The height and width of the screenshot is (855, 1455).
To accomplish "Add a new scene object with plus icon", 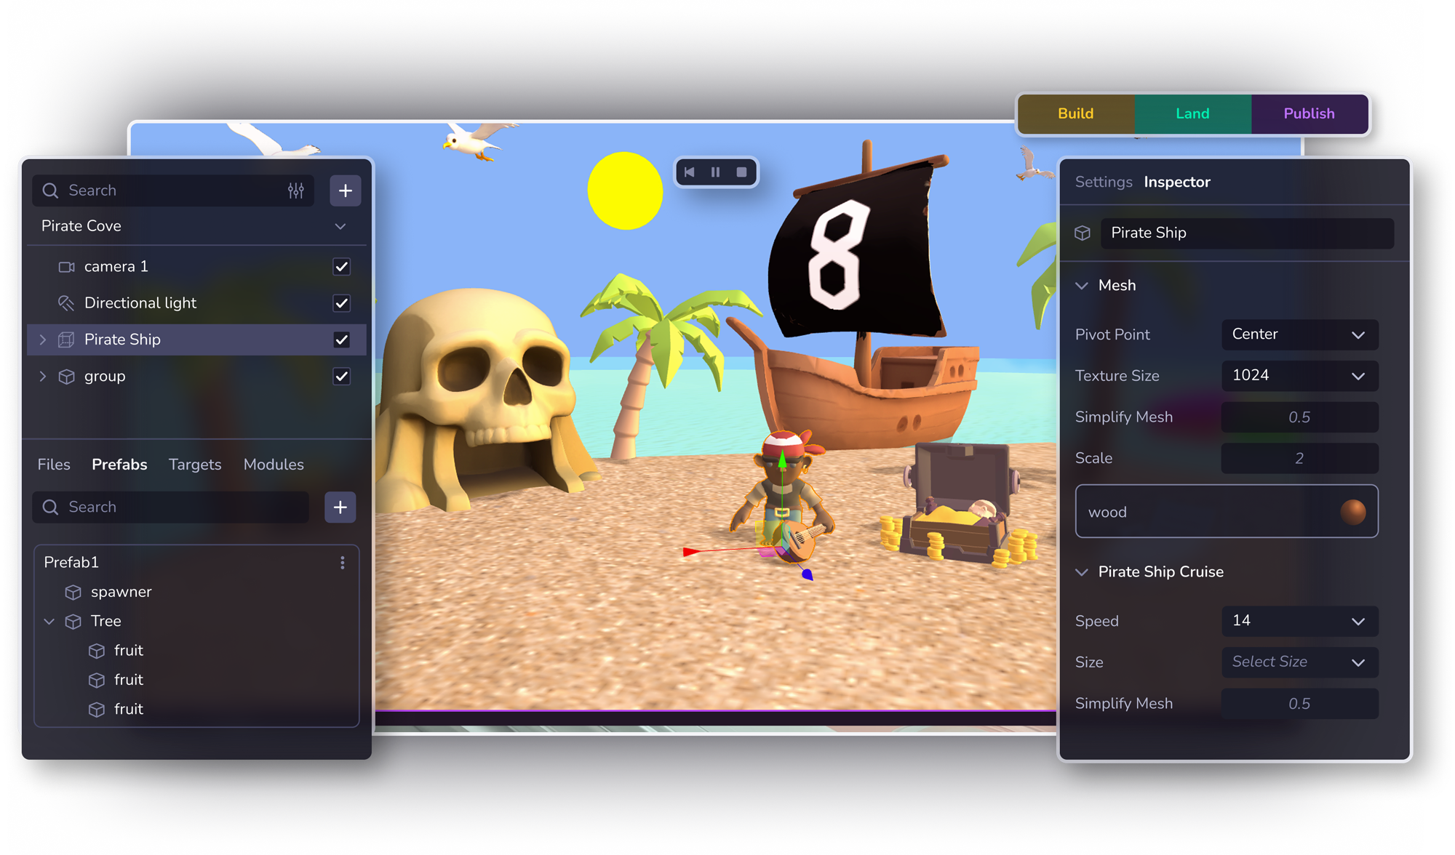I will pyautogui.click(x=345, y=190).
